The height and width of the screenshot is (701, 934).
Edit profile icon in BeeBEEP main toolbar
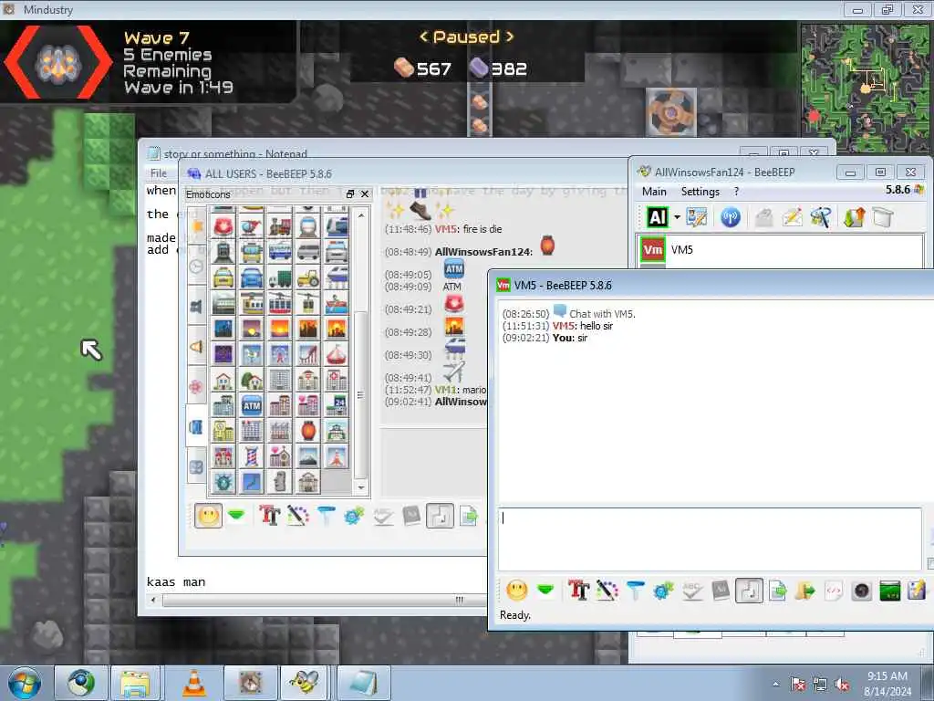click(x=696, y=217)
